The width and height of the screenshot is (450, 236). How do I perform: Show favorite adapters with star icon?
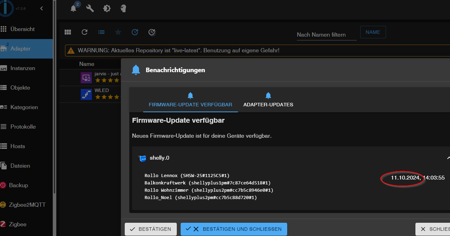[118, 32]
